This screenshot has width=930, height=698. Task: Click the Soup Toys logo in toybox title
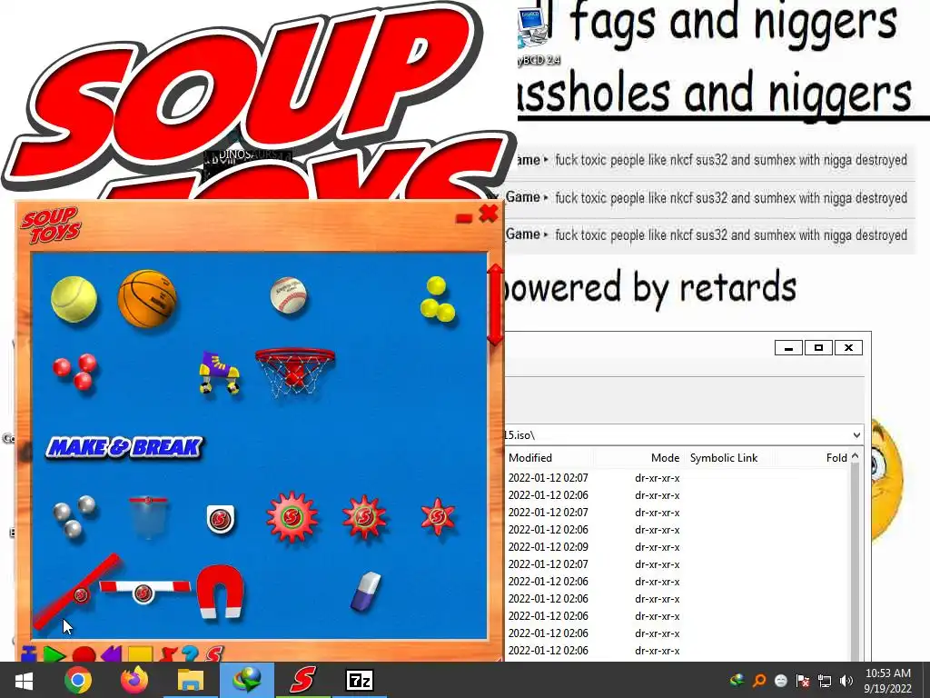(x=51, y=225)
